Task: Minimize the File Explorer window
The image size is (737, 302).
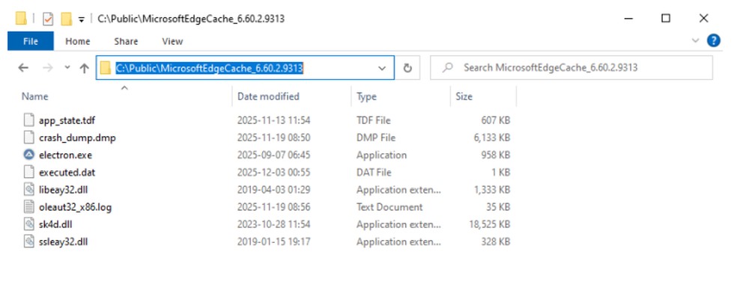Action: tap(628, 19)
